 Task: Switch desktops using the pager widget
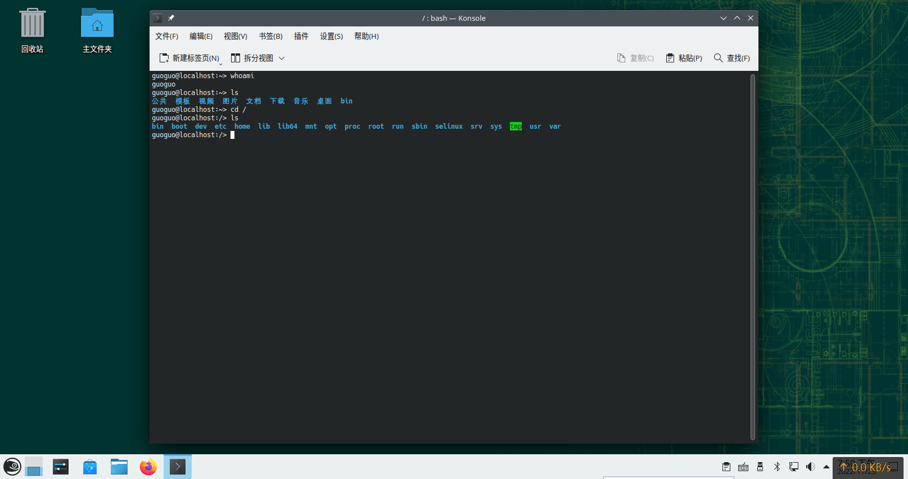click(34, 467)
